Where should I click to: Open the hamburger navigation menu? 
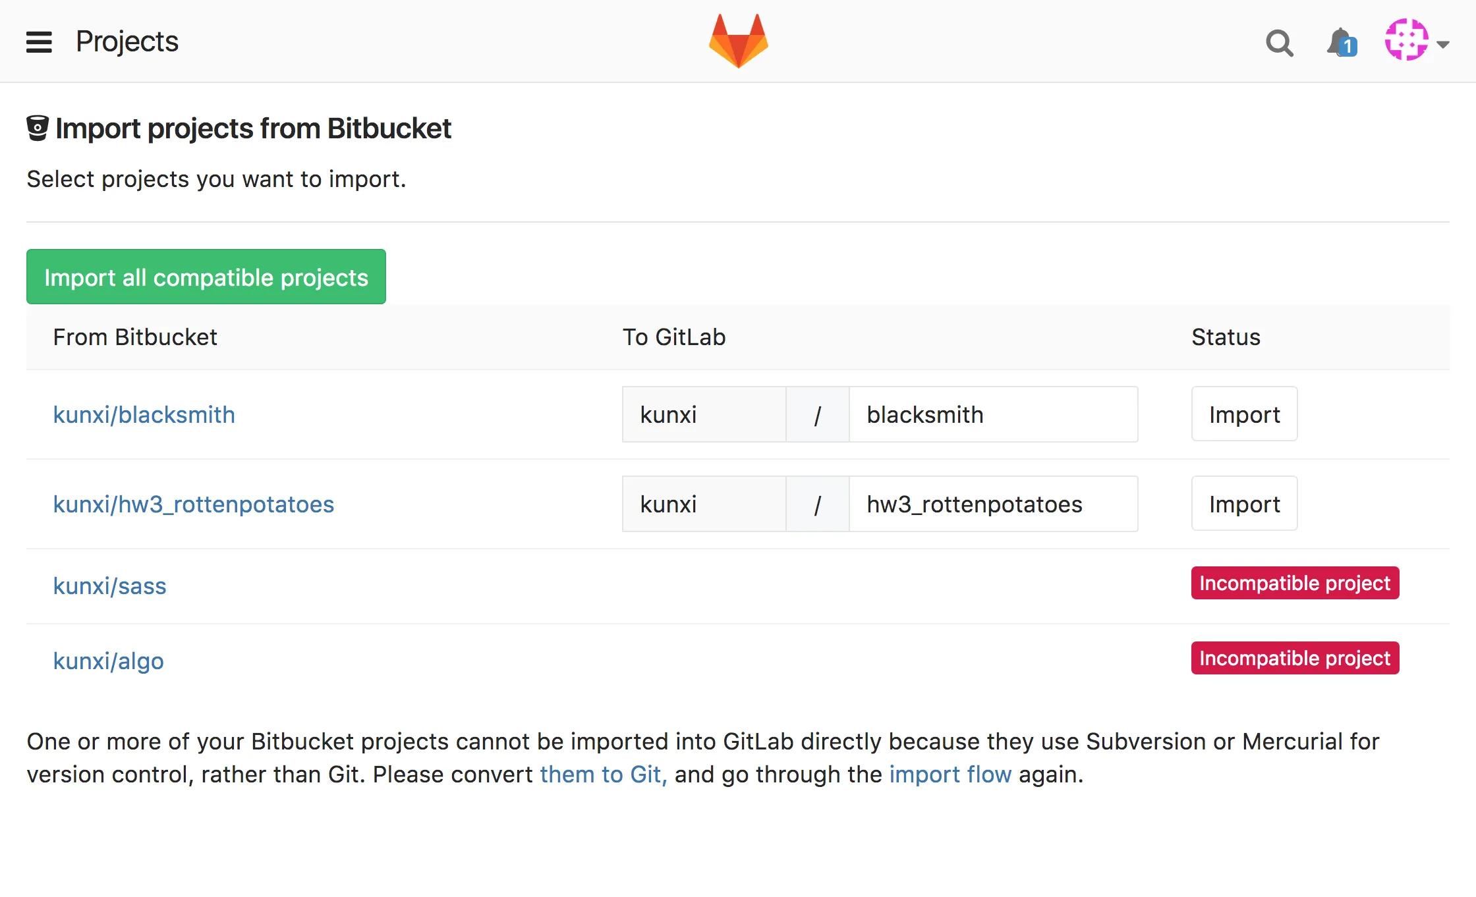(39, 42)
